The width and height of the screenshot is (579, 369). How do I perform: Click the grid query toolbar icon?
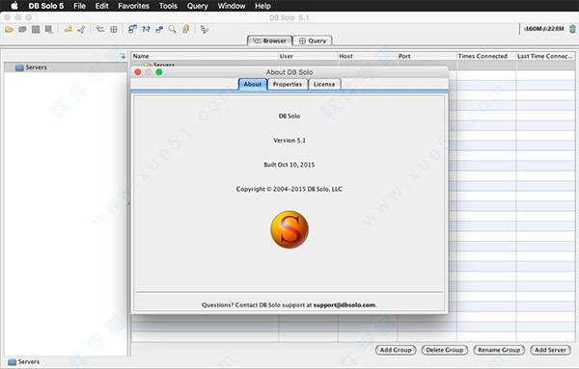114,29
